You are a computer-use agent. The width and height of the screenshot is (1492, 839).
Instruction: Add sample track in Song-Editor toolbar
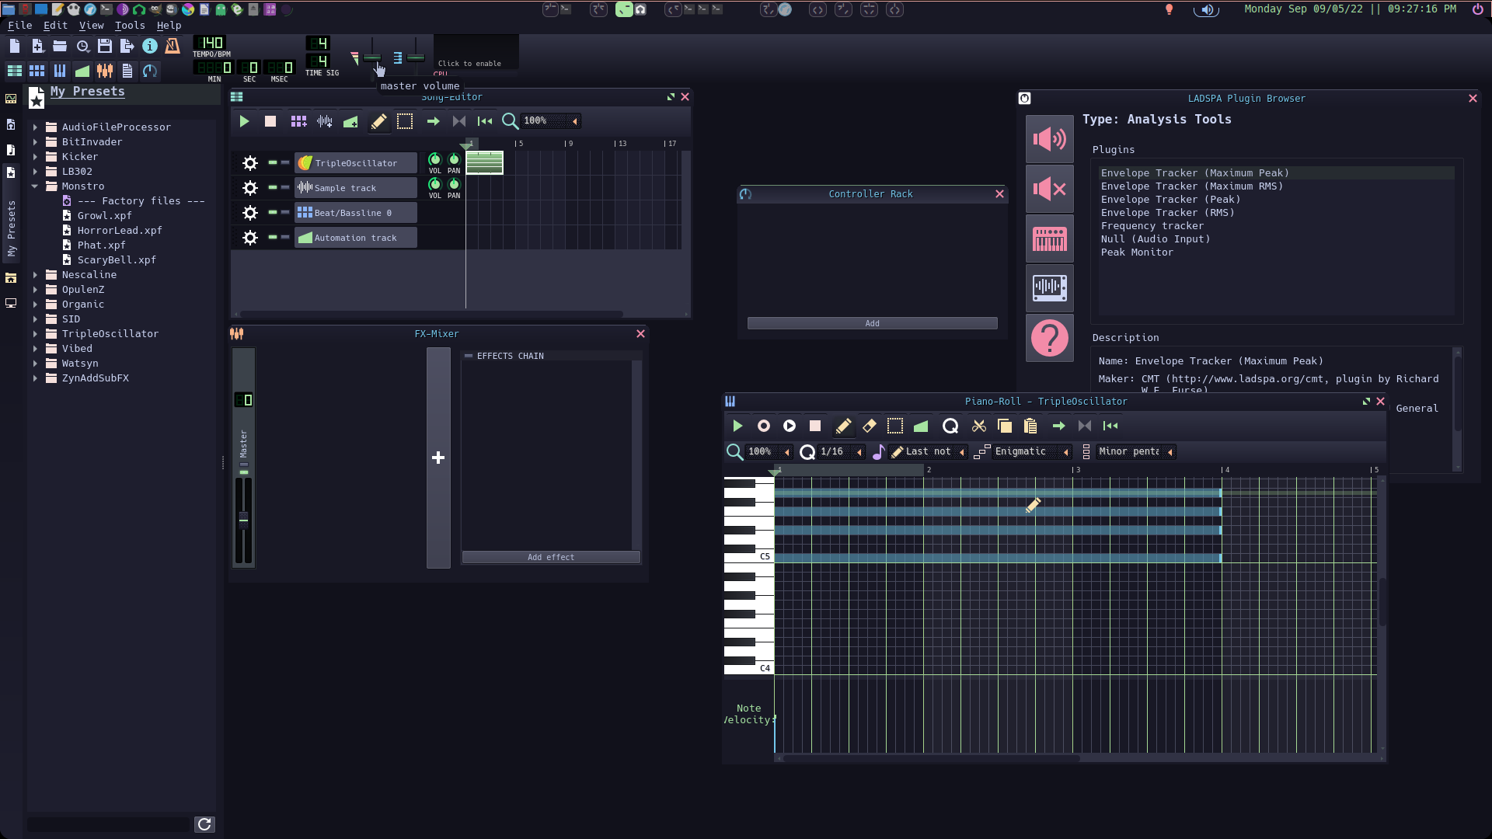point(325,121)
